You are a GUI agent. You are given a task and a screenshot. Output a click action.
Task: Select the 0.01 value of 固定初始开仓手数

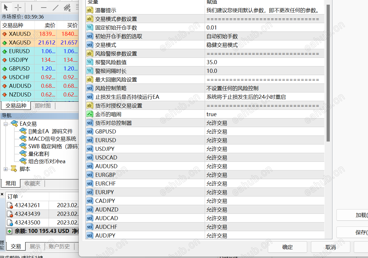[265, 27]
